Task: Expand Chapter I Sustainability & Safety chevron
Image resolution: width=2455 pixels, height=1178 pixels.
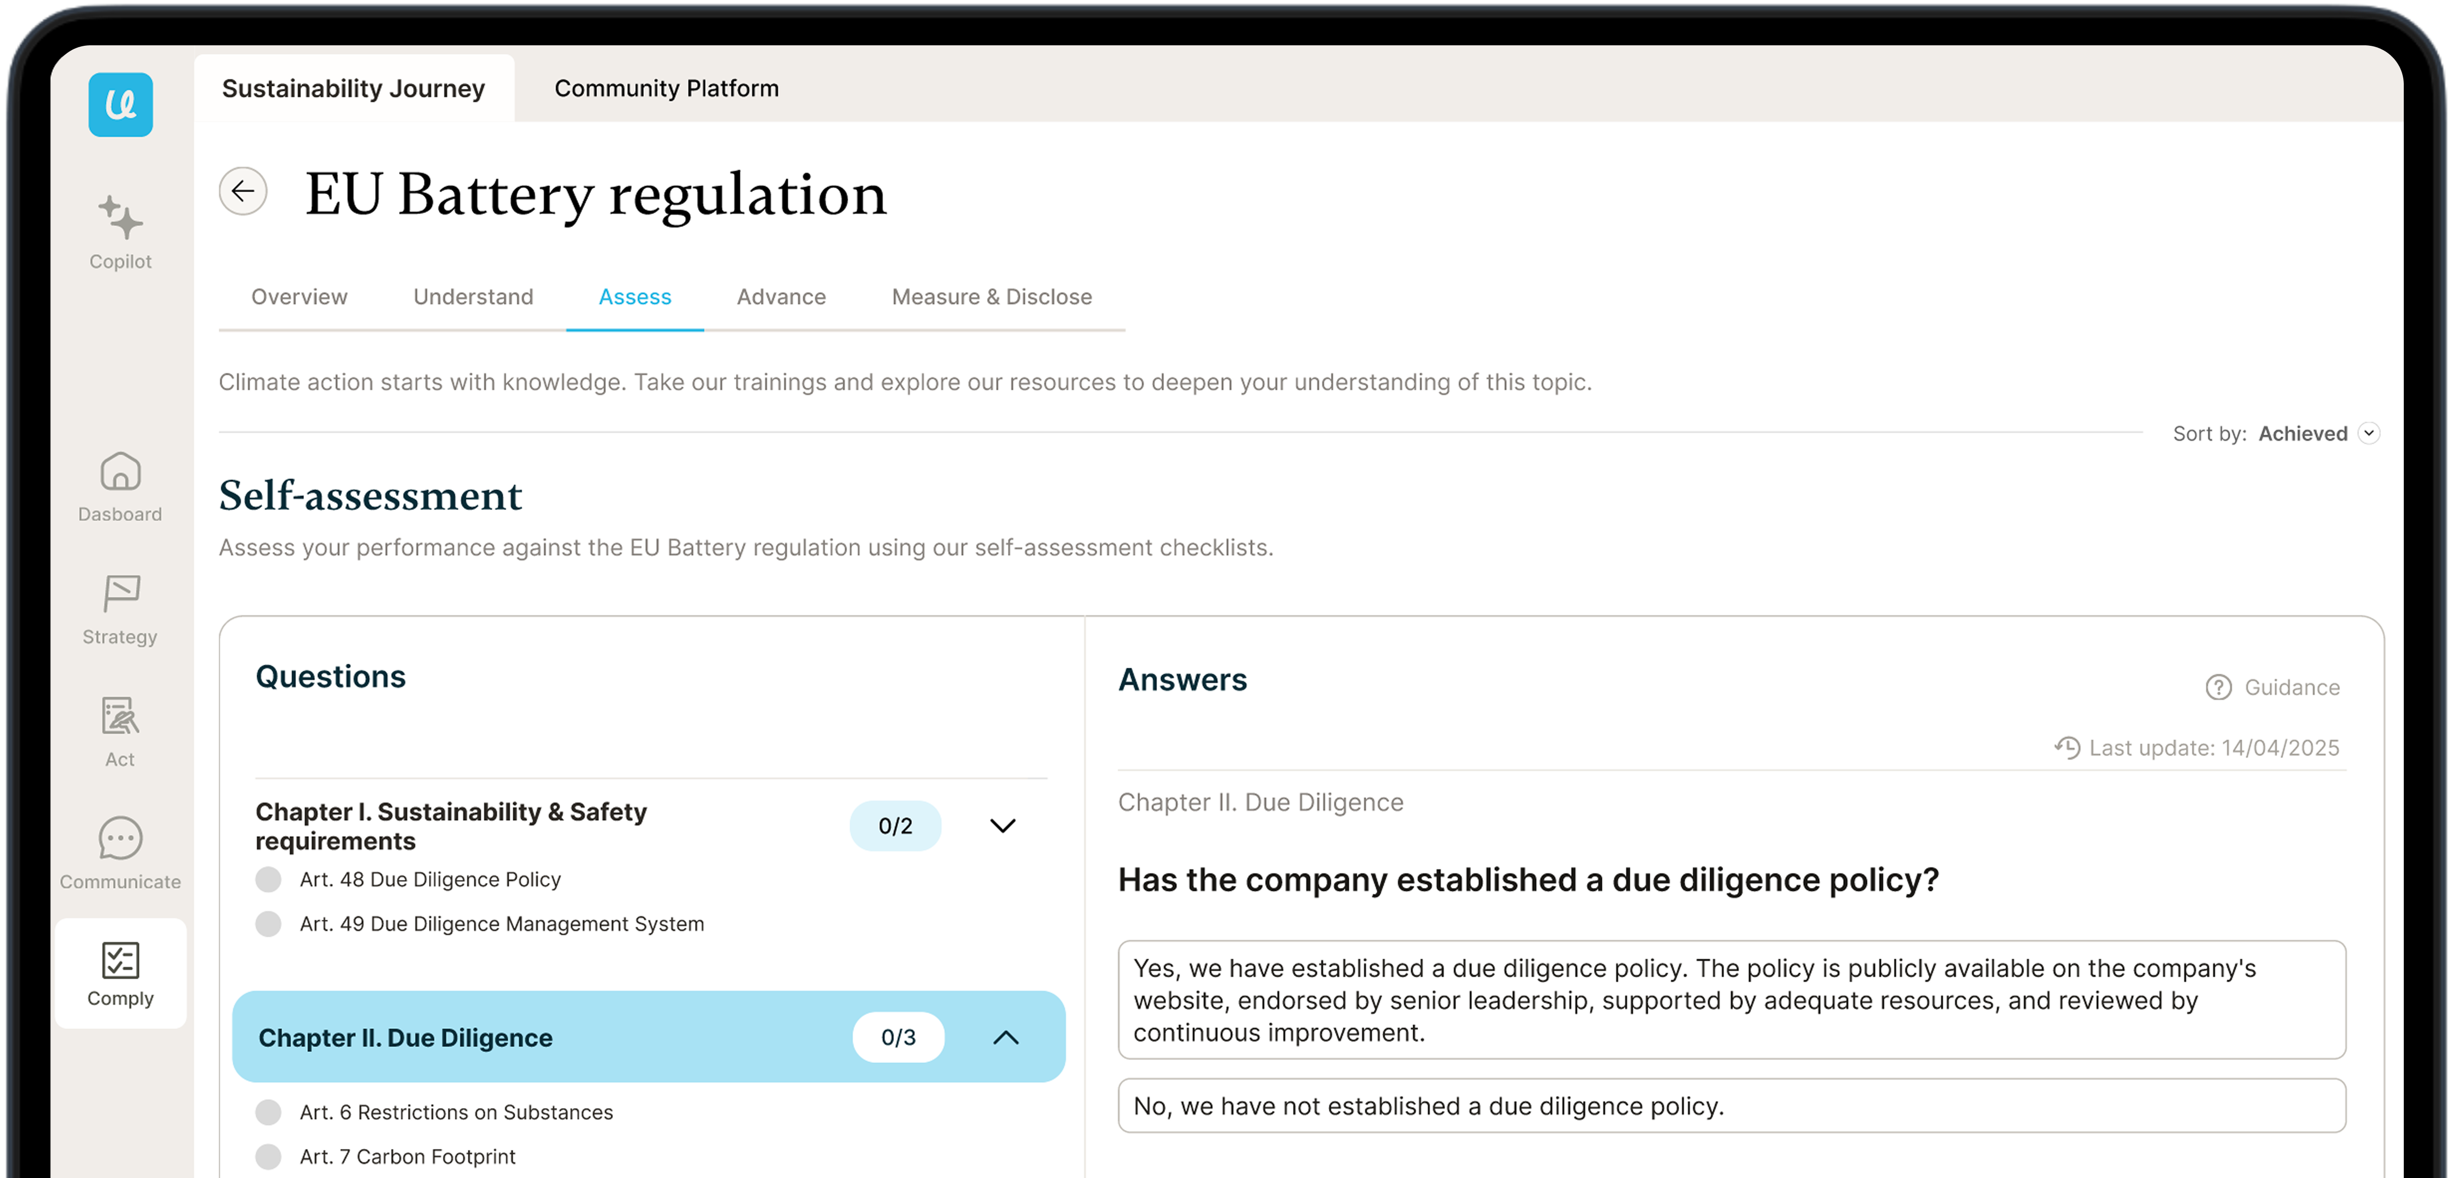Action: coord(1002,826)
